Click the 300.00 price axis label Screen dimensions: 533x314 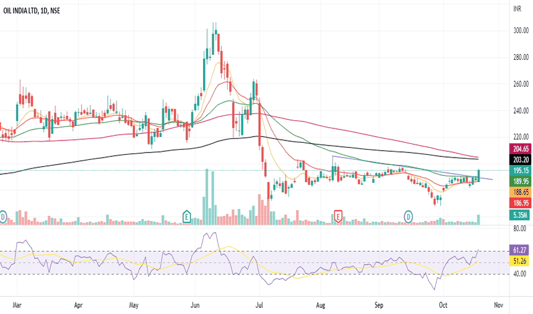coord(521,31)
